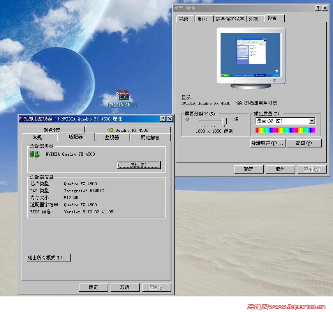This screenshot has height=312, width=333.
Task: Switch to the 桌面 tab
Action: (202, 19)
